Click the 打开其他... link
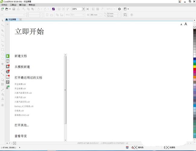Viewport: 196px width, 151px height. (x=22, y=125)
